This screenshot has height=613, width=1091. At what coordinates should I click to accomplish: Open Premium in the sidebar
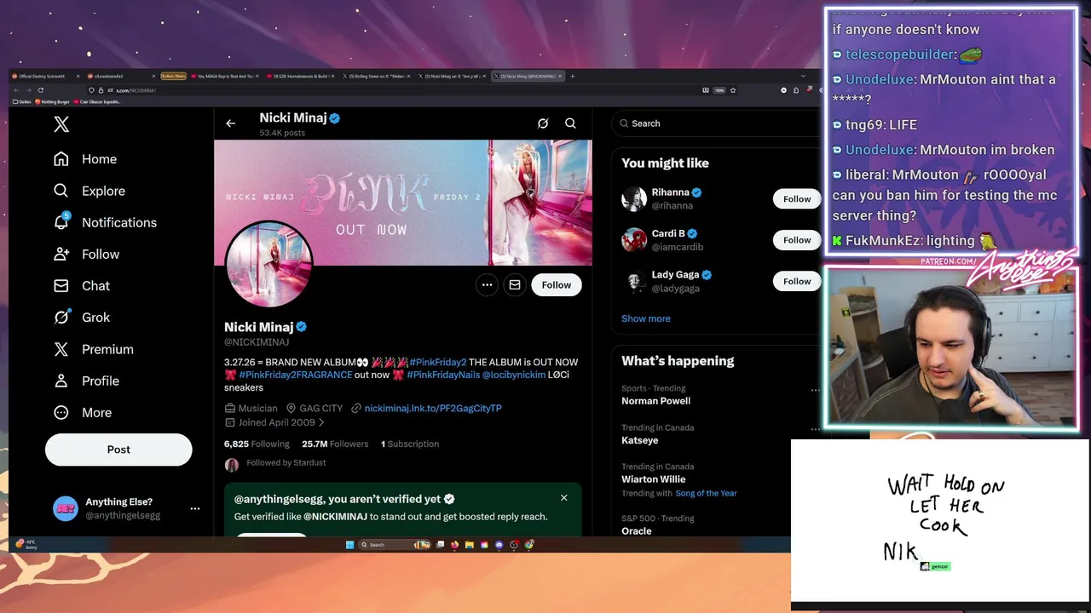(93, 349)
